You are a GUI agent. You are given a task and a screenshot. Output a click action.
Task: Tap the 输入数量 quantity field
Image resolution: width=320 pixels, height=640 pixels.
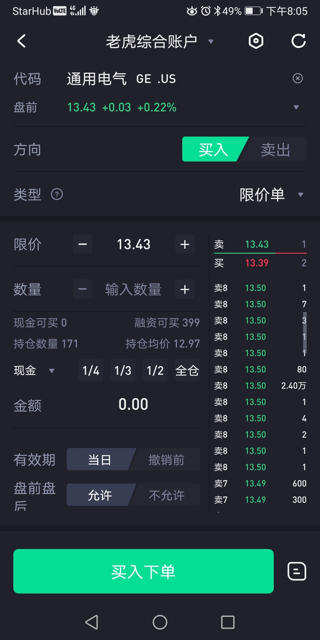(133, 289)
